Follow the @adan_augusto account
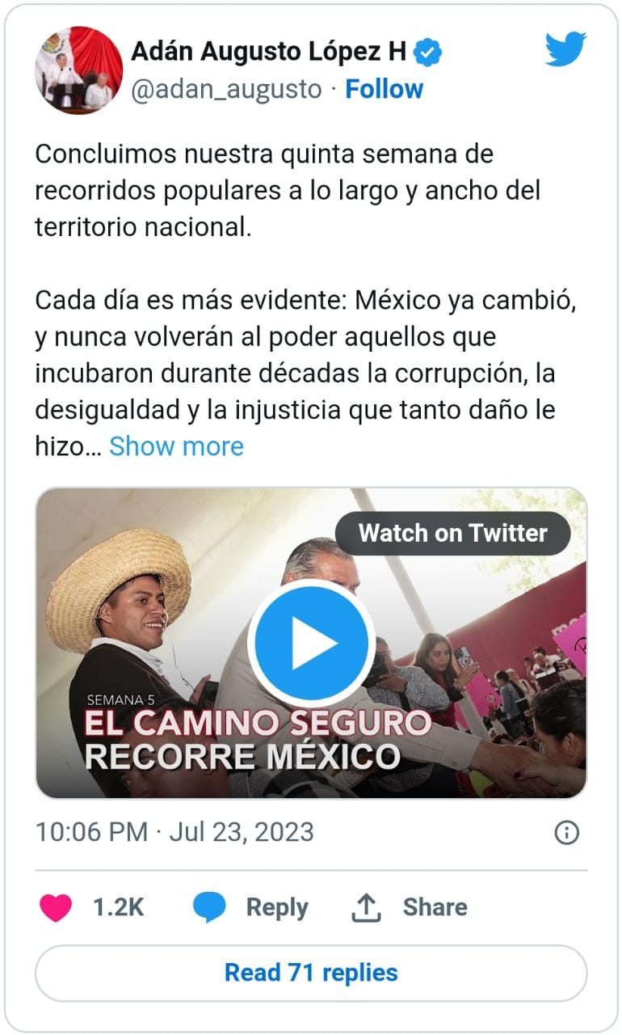Screen dimensions: 622x1035 [x=384, y=89]
